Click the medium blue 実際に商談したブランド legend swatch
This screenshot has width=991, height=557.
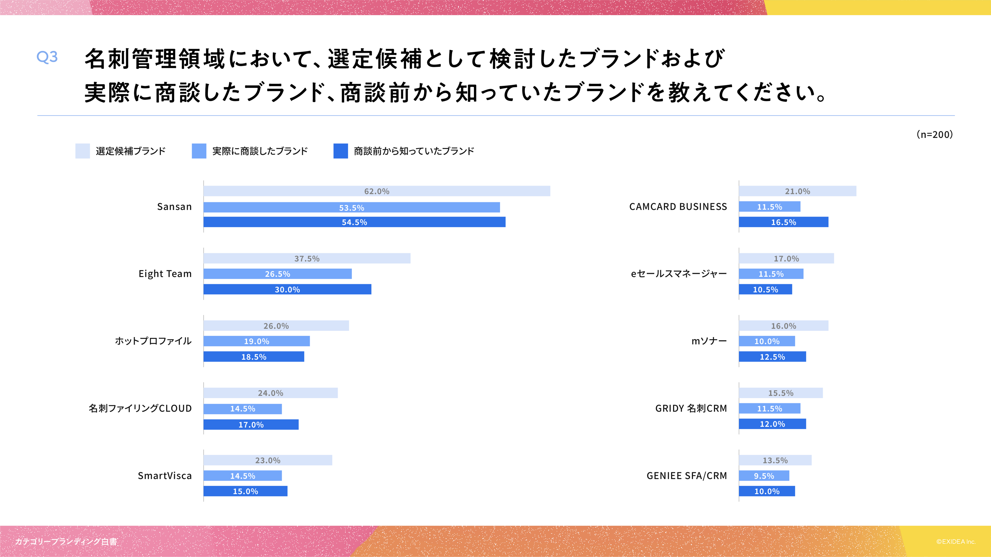199,151
